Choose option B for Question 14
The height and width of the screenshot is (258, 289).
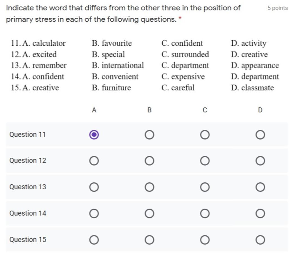pos(150,213)
